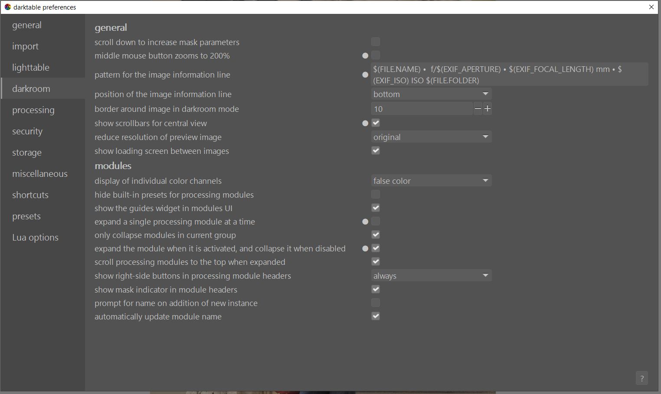Decrease border around image with minus button
This screenshot has width=661, height=394.
tap(478, 109)
